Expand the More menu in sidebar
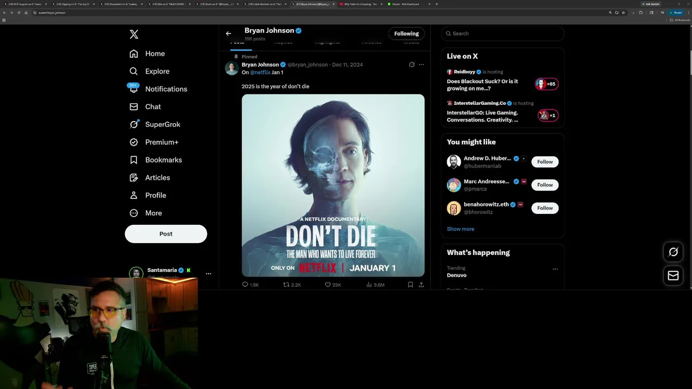Viewport: 692px width, 389px height. click(x=145, y=213)
